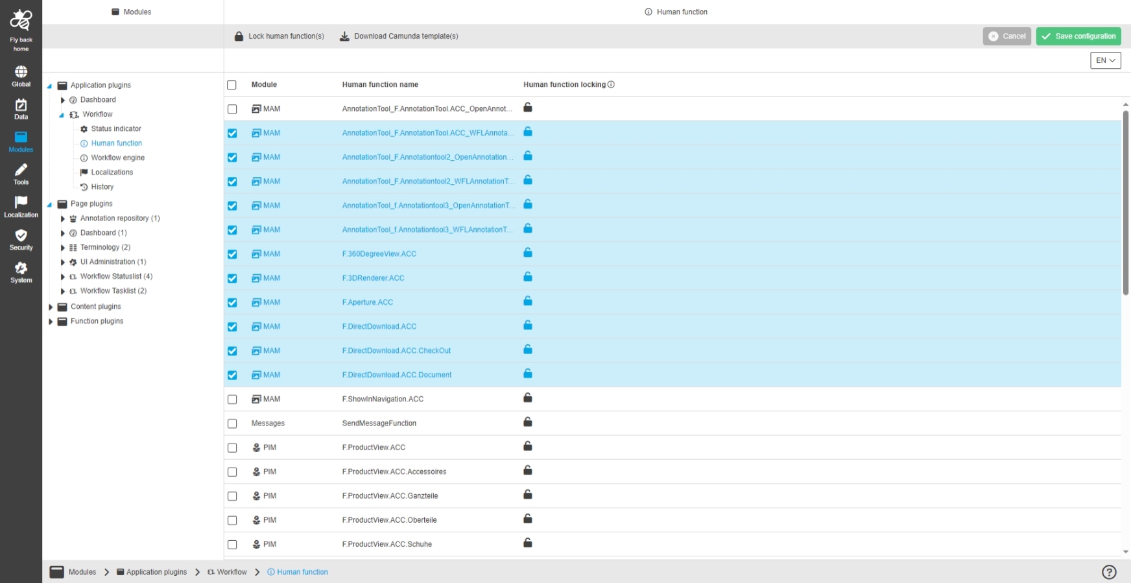The image size is (1131, 583).
Task: Open the EN language dropdown
Action: (x=1105, y=60)
